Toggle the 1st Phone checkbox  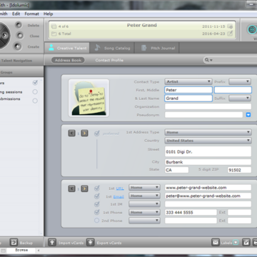click(97, 212)
